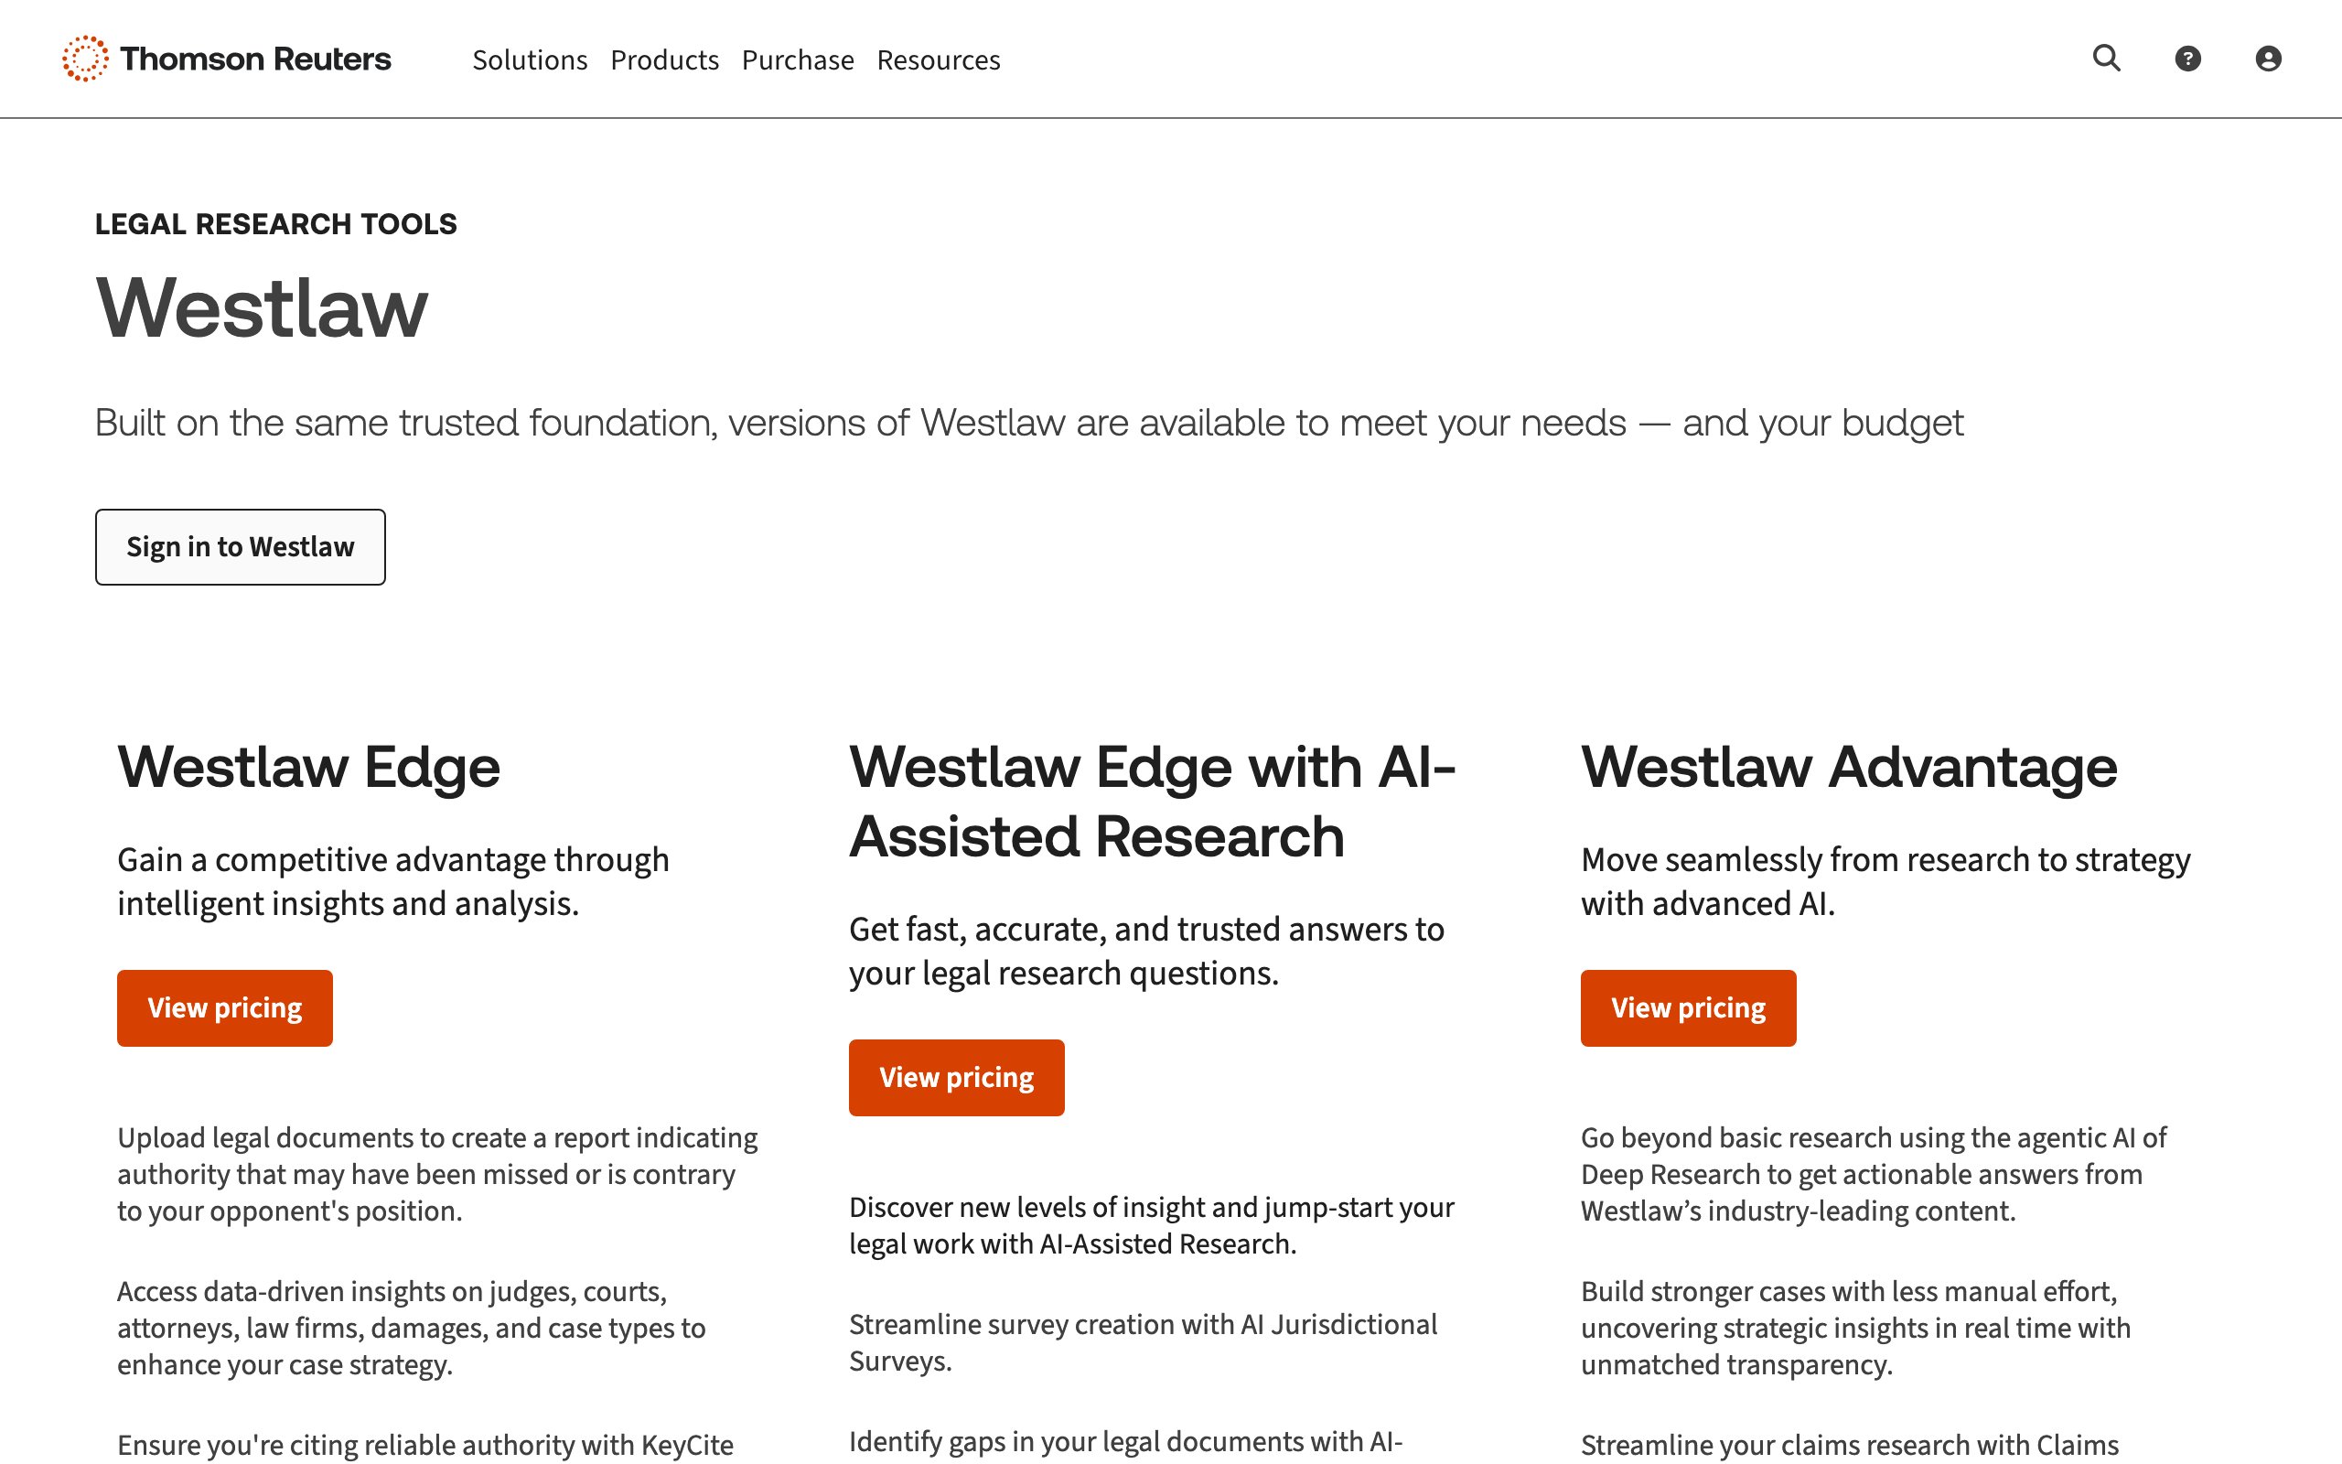The image size is (2342, 1464).
Task: Open the Products menu
Action: tap(664, 60)
